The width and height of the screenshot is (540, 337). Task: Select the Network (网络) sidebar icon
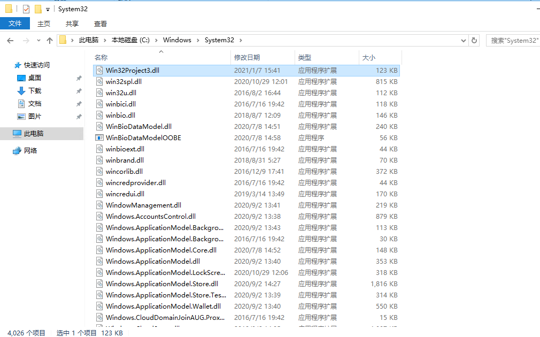[18, 151]
